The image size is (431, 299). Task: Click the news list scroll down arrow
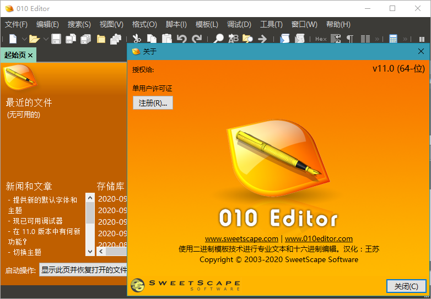click(x=90, y=251)
